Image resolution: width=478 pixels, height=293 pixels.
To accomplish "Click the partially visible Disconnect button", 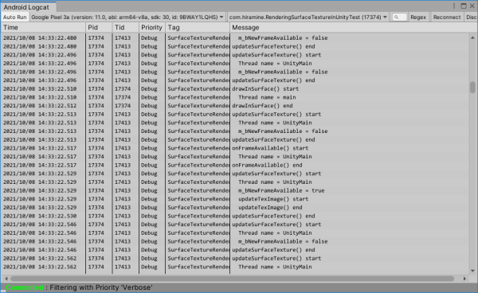I will click(x=472, y=17).
